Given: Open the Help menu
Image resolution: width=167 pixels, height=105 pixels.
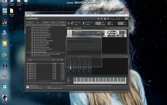Looking at the screenshot, I should click(30, 15).
